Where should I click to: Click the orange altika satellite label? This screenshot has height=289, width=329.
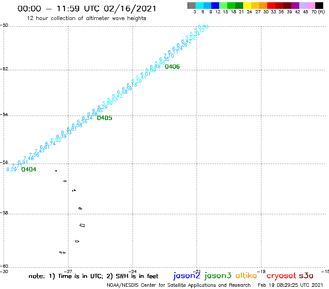pyautogui.click(x=246, y=276)
